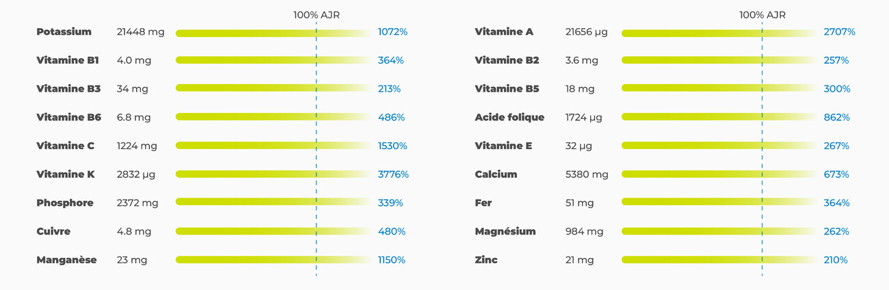Select the 5380 mg Calcium amount
The image size is (889, 290).
(x=587, y=174)
